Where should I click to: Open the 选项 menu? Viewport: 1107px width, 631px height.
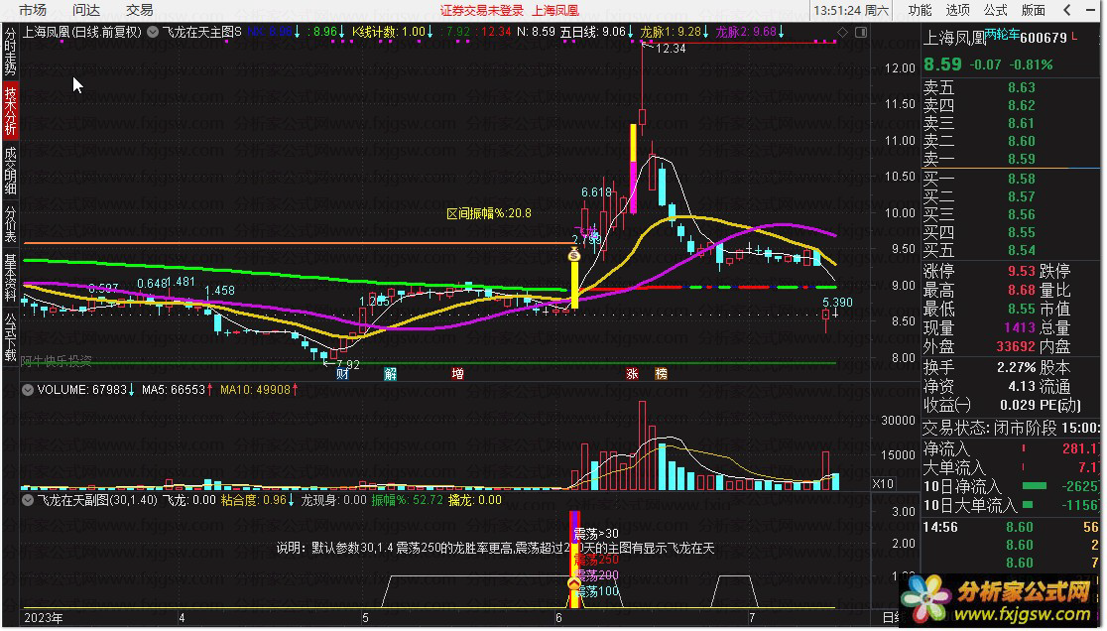[x=957, y=10]
